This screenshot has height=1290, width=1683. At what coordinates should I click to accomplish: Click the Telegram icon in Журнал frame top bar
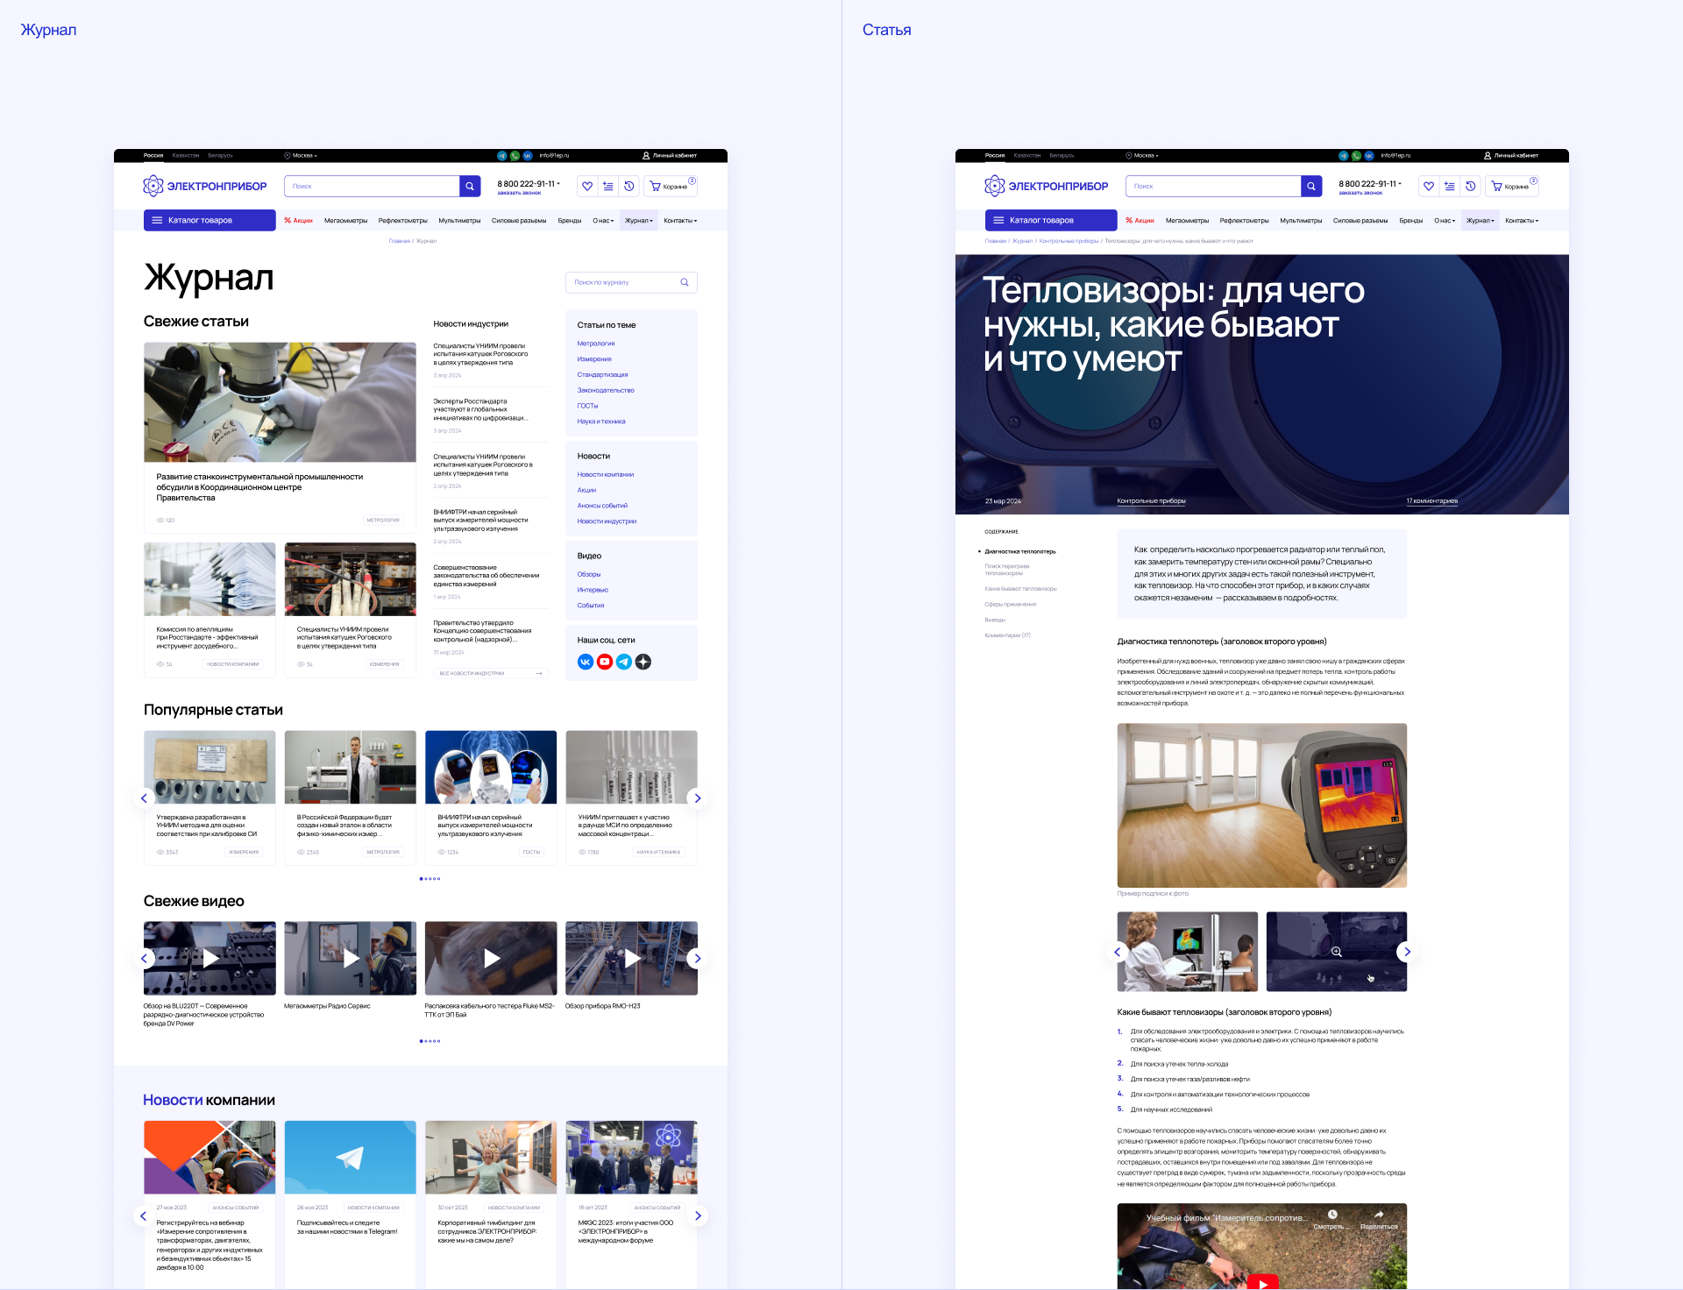point(502,155)
